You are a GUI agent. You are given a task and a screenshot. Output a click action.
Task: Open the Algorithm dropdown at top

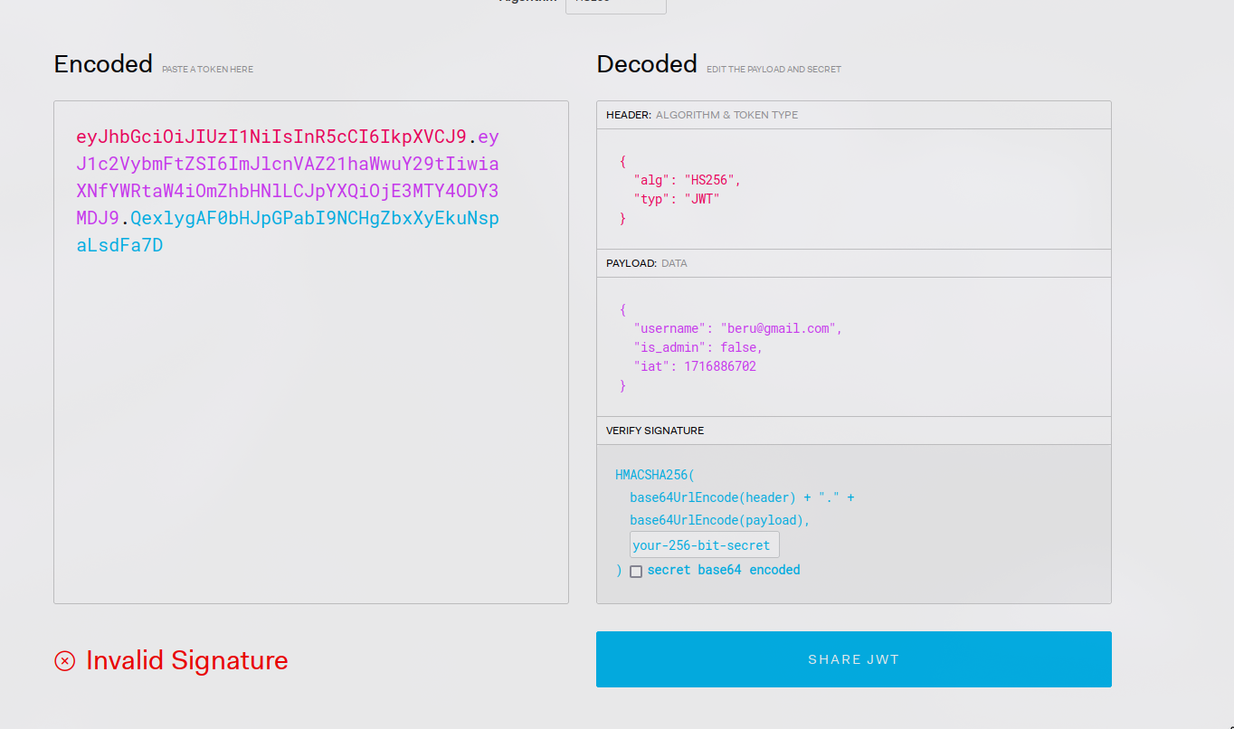tap(615, 5)
